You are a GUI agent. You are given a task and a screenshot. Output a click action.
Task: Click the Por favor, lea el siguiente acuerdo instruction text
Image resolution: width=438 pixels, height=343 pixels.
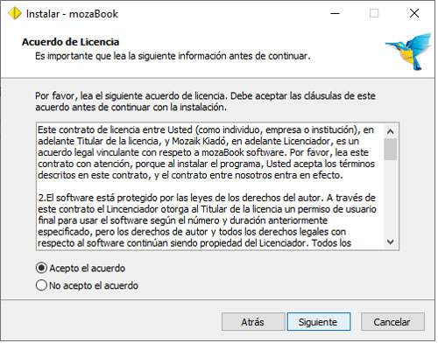click(x=205, y=101)
